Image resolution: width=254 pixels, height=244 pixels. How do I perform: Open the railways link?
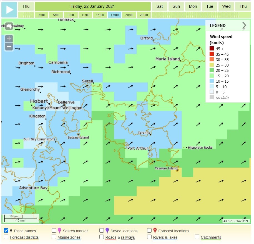pyautogui.click(x=128, y=238)
